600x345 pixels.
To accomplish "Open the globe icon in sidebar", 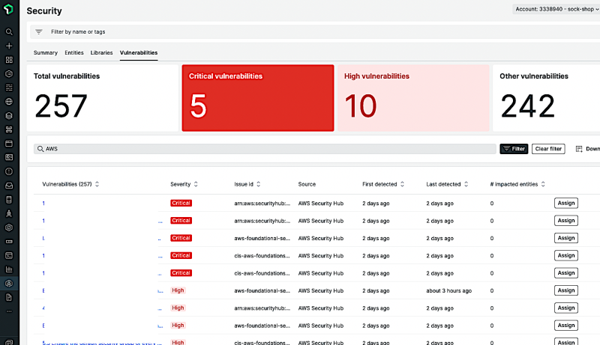I will click(x=9, y=102).
